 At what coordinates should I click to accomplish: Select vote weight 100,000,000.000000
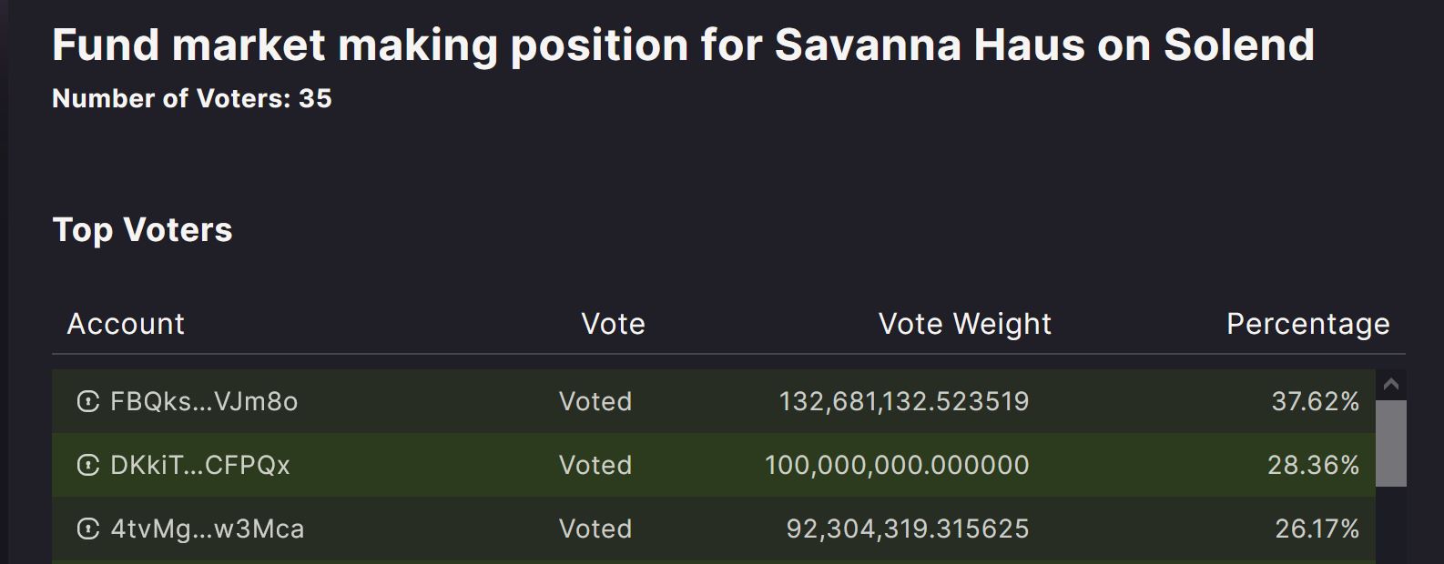pyautogui.click(x=897, y=465)
